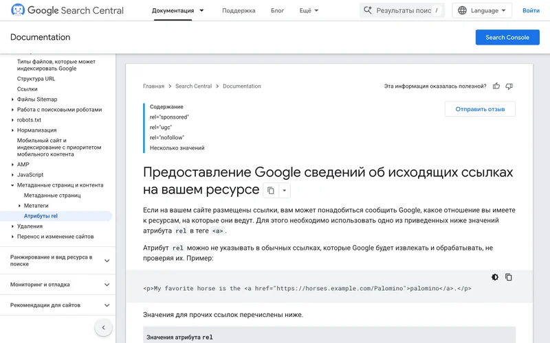Expand Метатеги subsection
The width and height of the screenshot is (550, 343).
click(19, 206)
